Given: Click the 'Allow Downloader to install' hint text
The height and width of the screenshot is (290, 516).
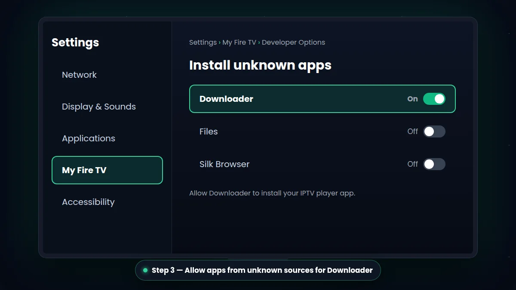Looking at the screenshot, I should (272, 193).
